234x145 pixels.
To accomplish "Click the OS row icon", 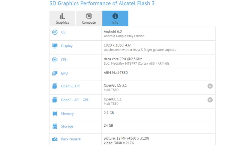I will (x=55, y=32).
